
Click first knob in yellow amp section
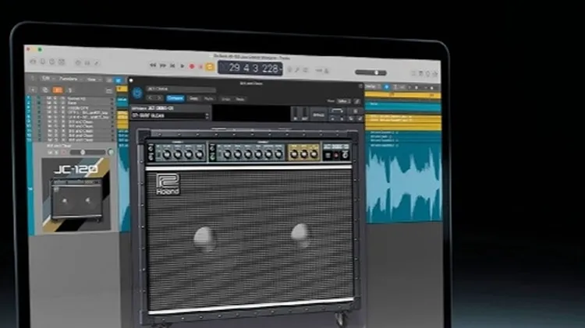(294, 153)
